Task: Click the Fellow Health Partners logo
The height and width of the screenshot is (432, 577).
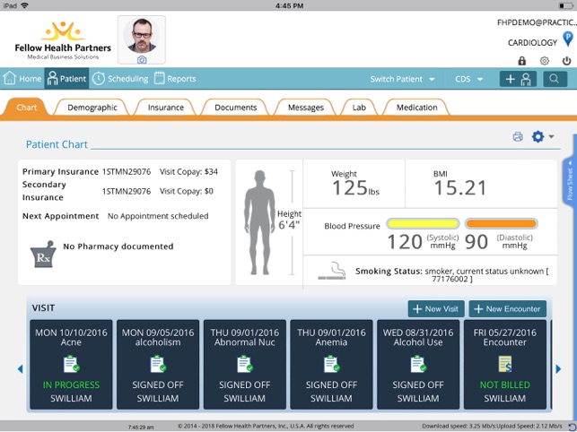Action: 63,40
